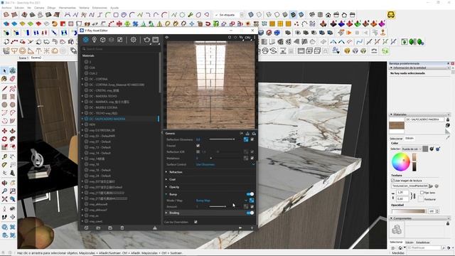
Task: Open Surface Control dropdown
Action: tap(225, 164)
